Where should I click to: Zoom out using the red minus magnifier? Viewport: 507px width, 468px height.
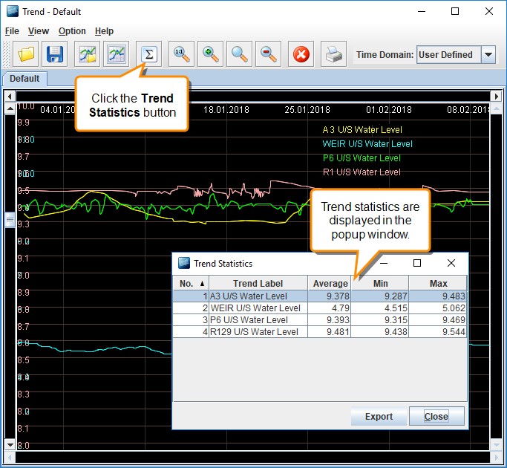268,54
